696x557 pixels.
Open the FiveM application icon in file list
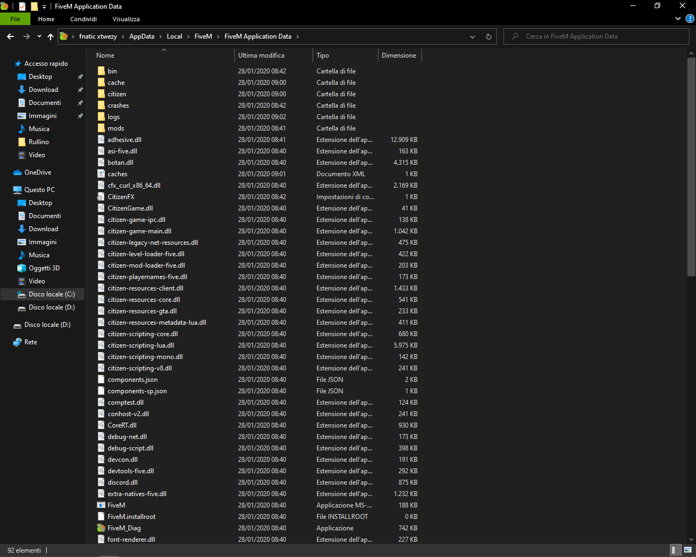[x=101, y=505]
